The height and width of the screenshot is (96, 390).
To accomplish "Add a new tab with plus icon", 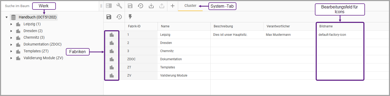I will (173, 6).
